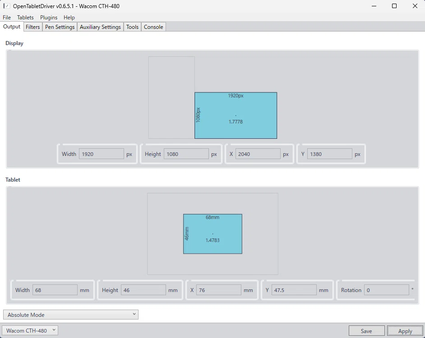Switch to the Filters tab
Screen dimensions: 425x338
pyautogui.click(x=33, y=27)
